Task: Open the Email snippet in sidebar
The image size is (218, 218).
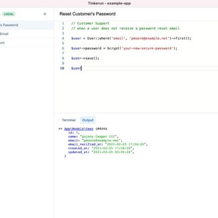Action: pos(27,34)
